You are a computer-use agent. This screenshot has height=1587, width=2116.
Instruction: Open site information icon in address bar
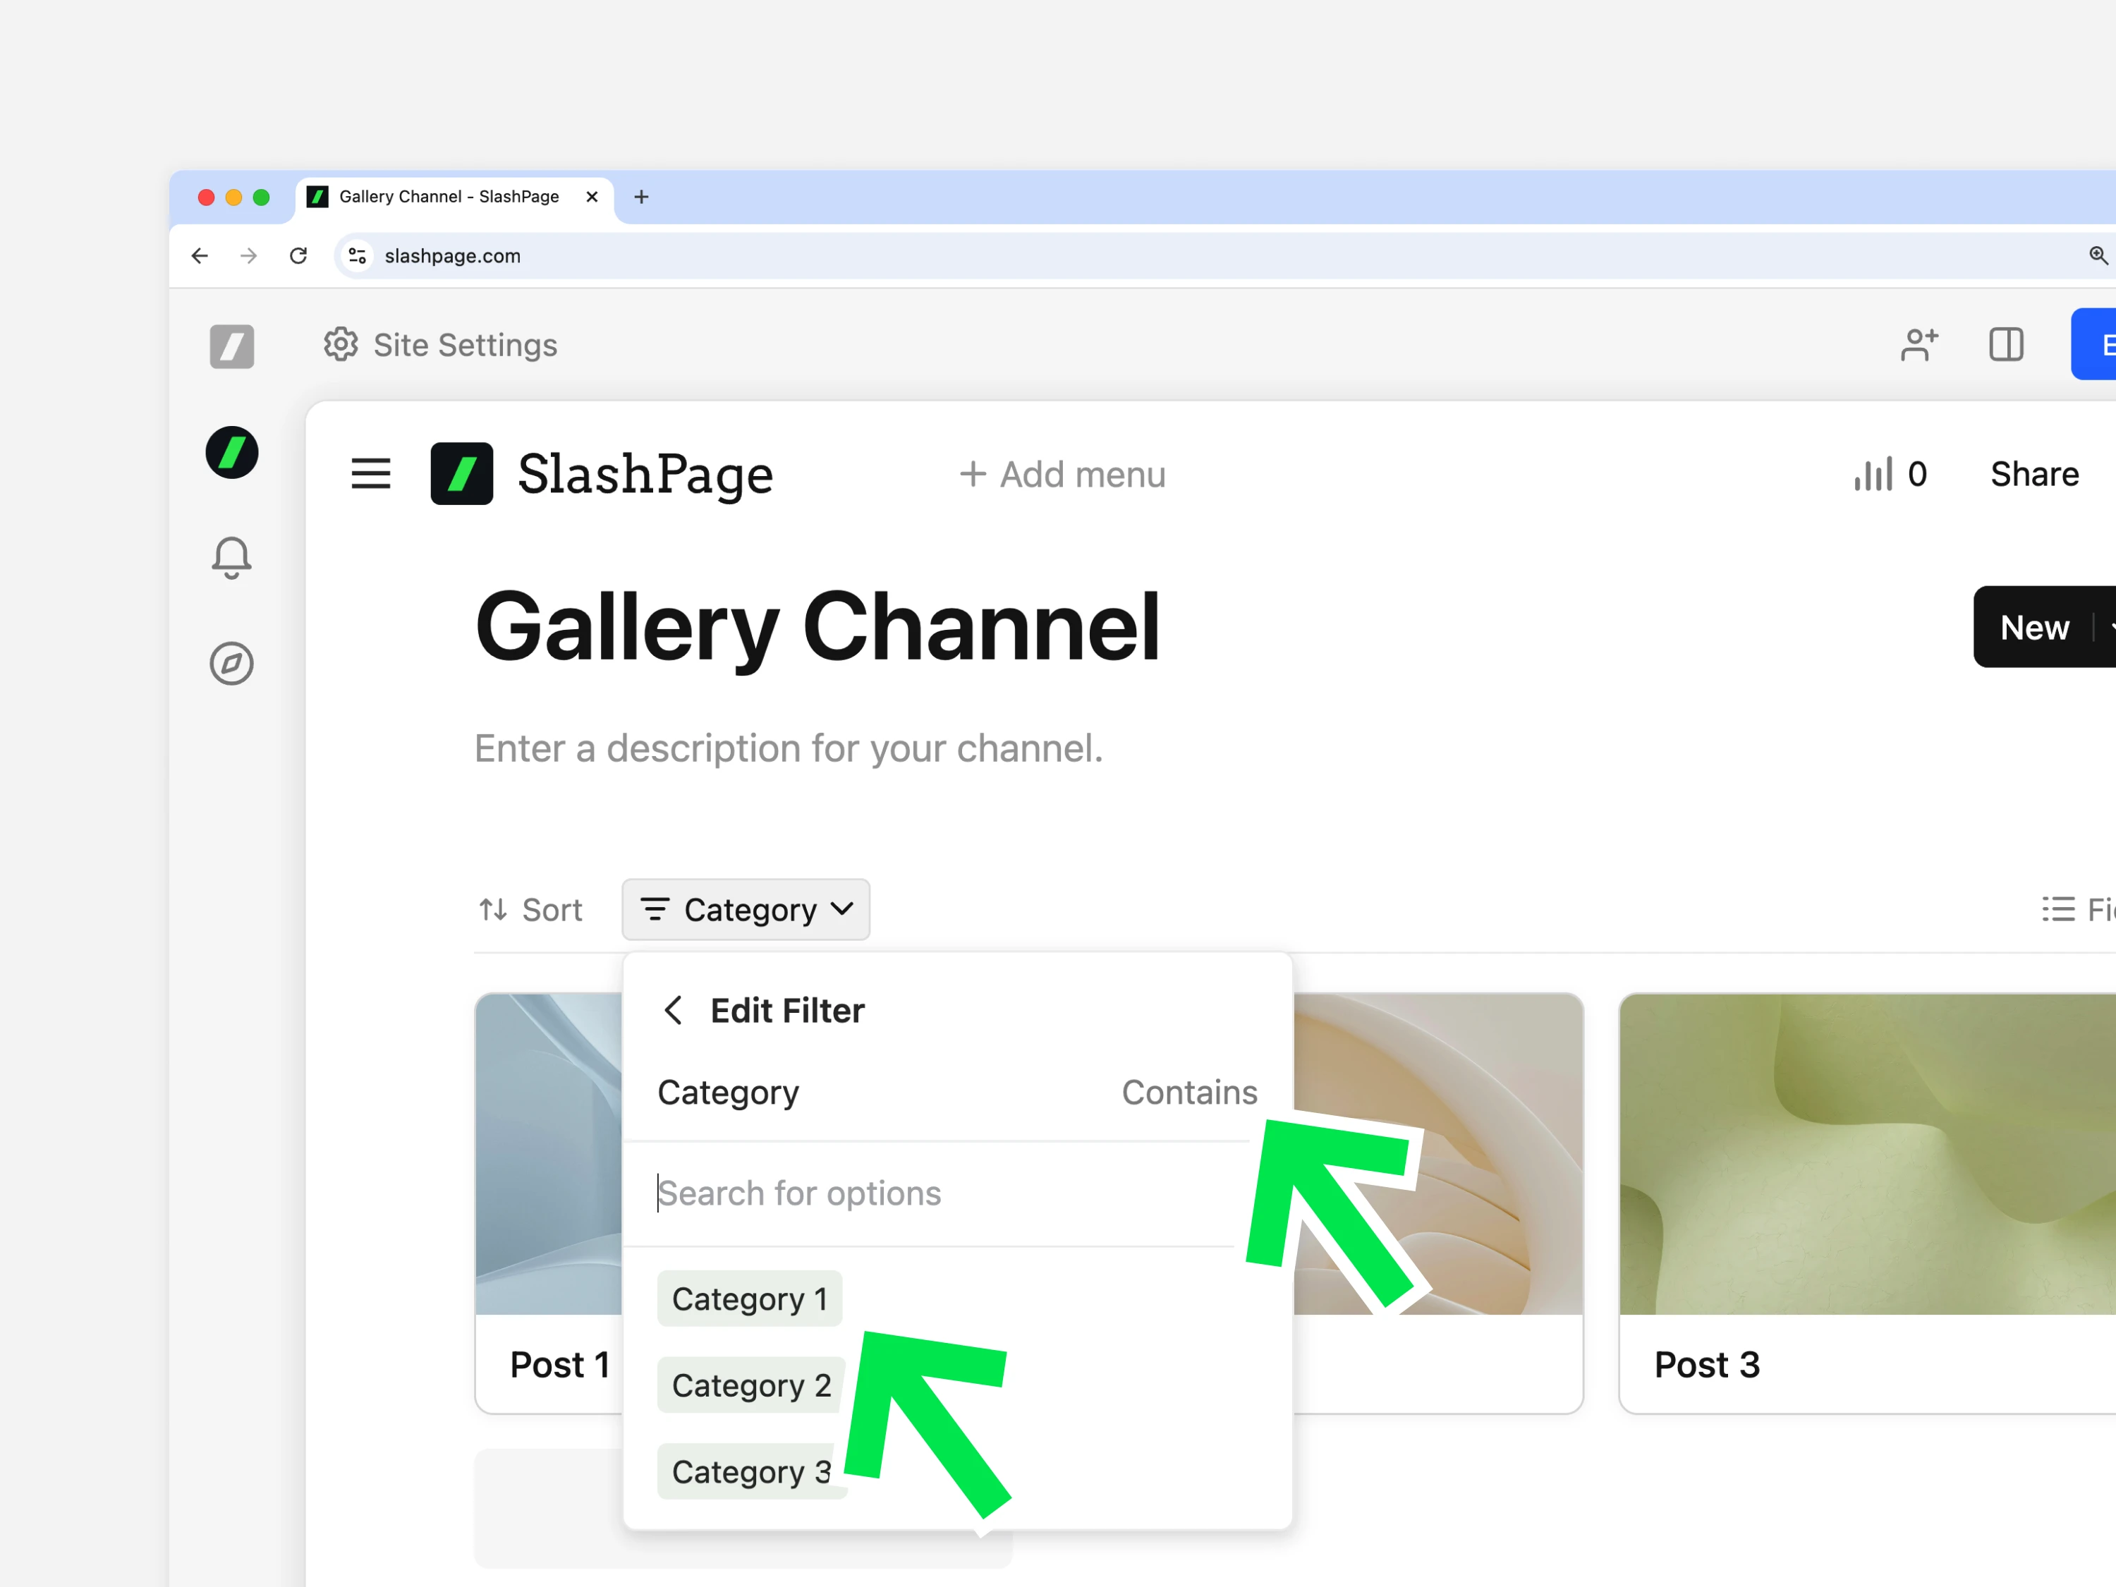pos(358,255)
